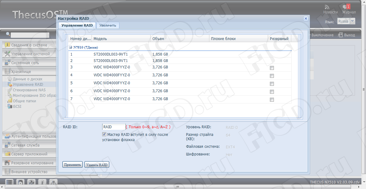Mark disk 6 as spare
Screen dimensions: 366x189
pyautogui.click(x=272, y=92)
